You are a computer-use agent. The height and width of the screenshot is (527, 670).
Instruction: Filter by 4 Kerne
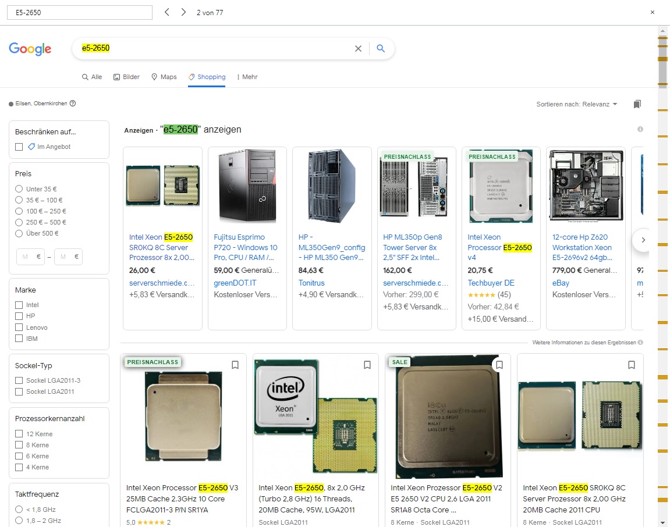(19, 467)
